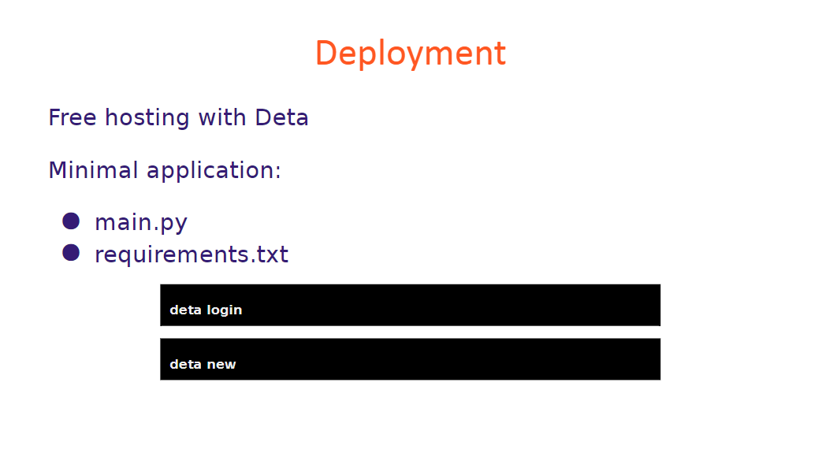The image size is (822, 453).
Task: Click the word Free in first line
Action: (73, 118)
